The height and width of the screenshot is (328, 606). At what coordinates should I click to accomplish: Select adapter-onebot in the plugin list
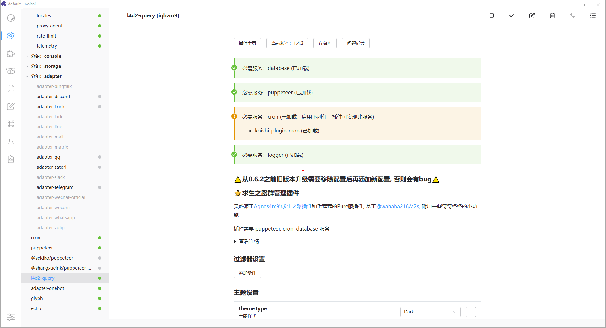pyautogui.click(x=48, y=288)
